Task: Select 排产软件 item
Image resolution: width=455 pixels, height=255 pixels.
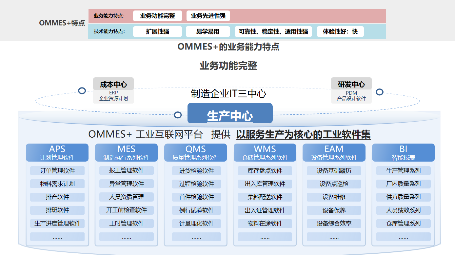Action: (57, 197)
